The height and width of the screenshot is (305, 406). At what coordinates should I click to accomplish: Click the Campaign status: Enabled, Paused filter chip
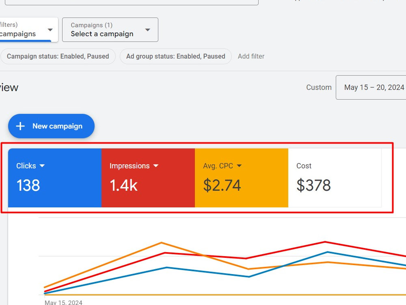coord(58,56)
